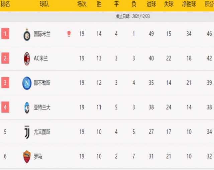Click the Roma team crest
Viewport: 214px width, 170px height.
[27, 157]
